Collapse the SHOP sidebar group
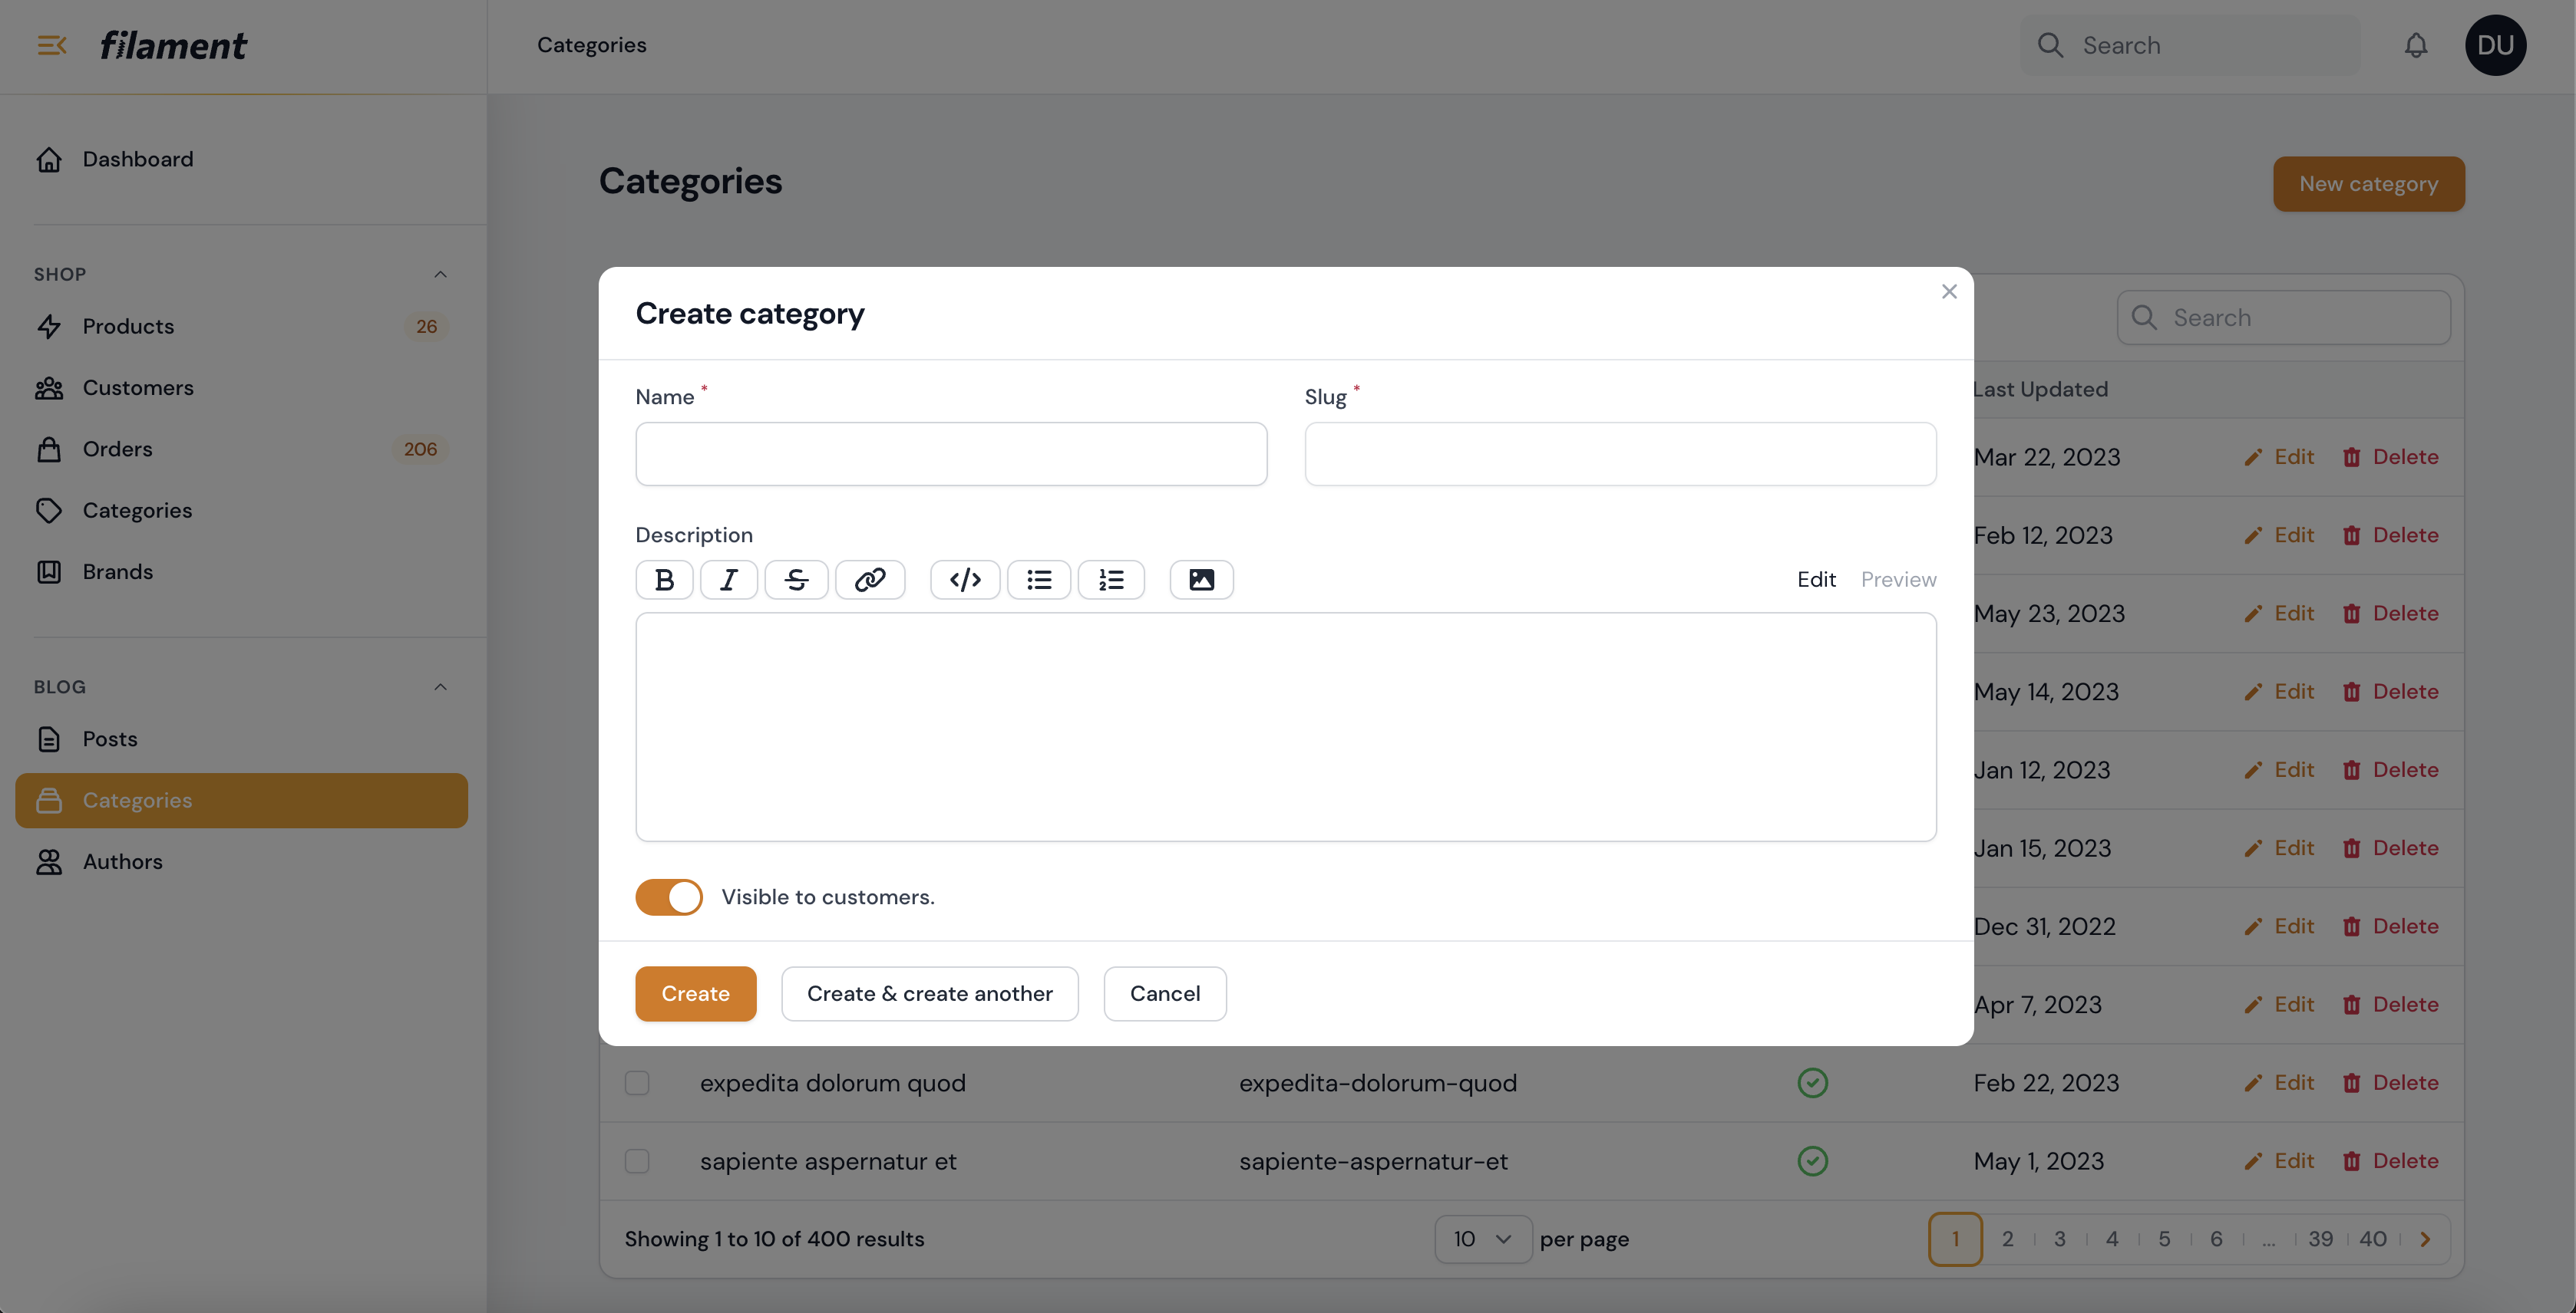Viewport: 2576px width, 1313px height. click(x=440, y=274)
